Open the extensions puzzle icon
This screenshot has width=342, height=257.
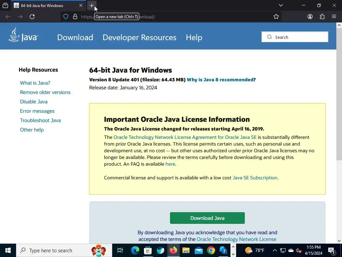(322, 17)
